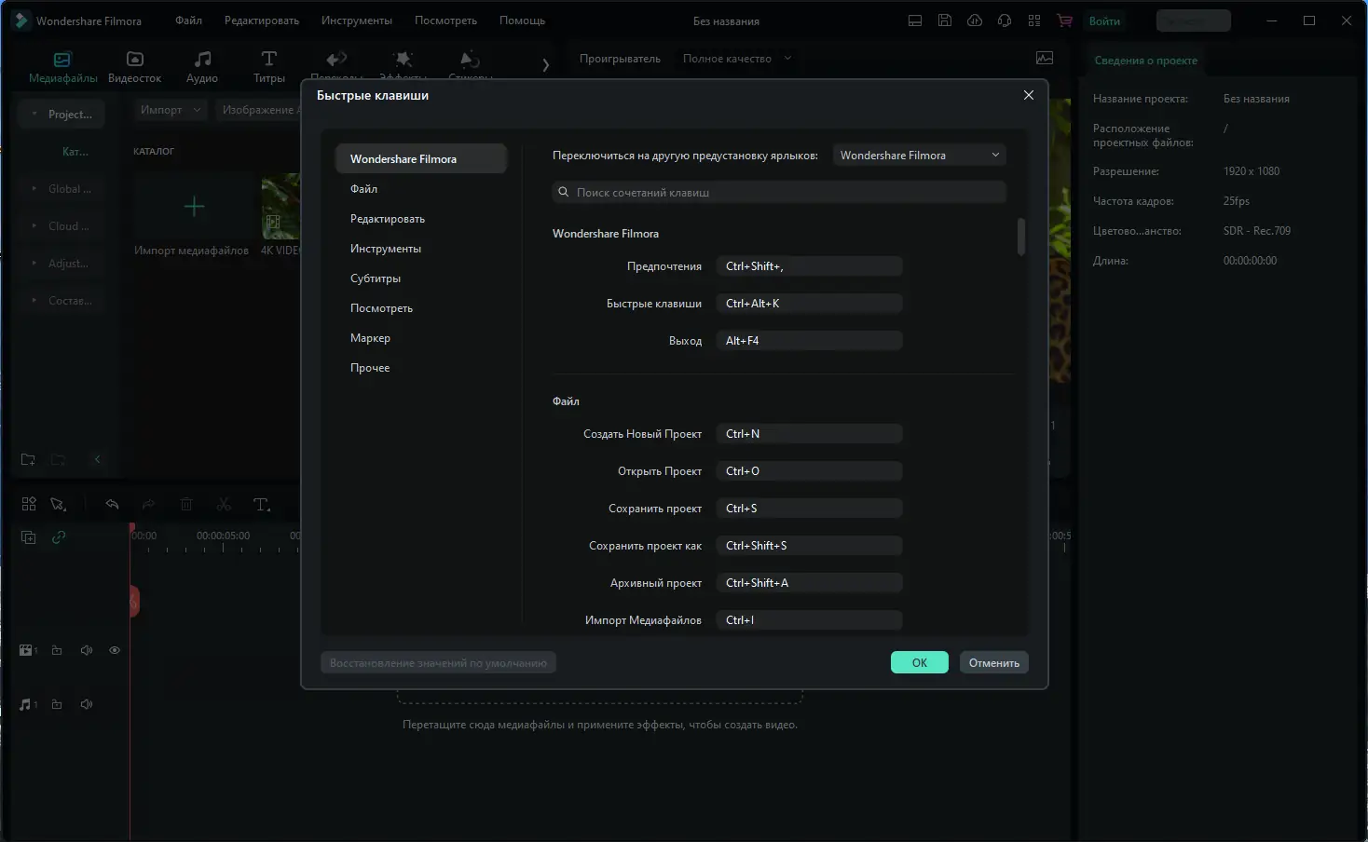This screenshot has height=842, width=1368.
Task: Click the floppy disk save project icon
Action: (x=945, y=20)
